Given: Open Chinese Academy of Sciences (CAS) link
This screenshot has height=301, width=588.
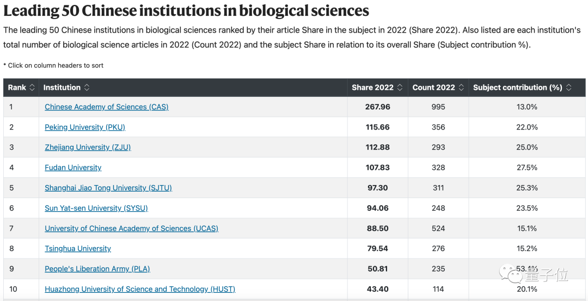Looking at the screenshot, I should (x=107, y=107).
